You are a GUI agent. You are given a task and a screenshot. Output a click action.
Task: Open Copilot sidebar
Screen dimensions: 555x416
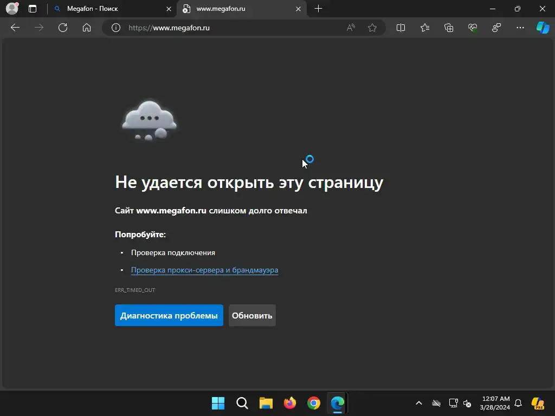pyautogui.click(x=543, y=28)
